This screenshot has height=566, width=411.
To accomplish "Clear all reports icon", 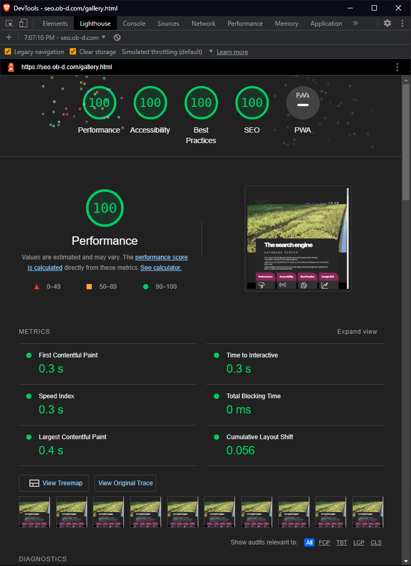I will click(x=117, y=37).
